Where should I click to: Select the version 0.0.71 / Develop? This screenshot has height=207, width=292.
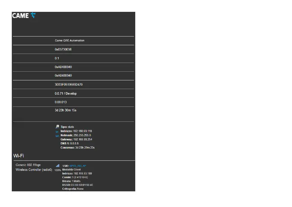coord(66,94)
